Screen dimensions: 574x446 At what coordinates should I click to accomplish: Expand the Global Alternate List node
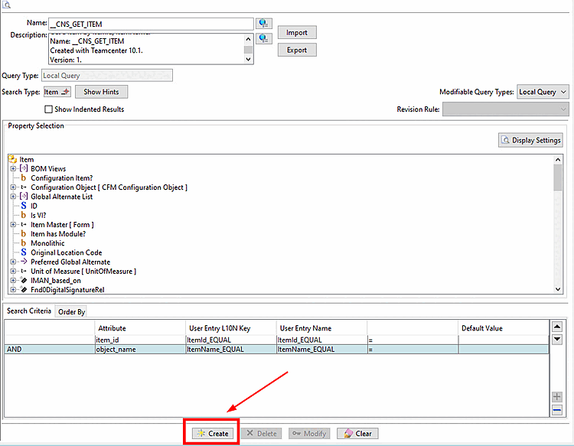[x=13, y=197]
